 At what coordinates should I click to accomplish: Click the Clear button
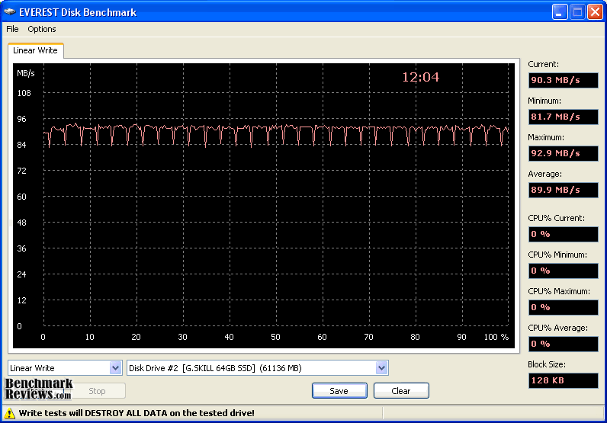pos(401,391)
